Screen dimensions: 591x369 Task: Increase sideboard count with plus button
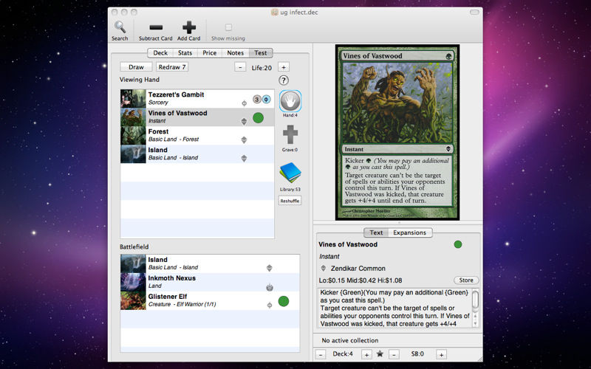tap(441, 354)
